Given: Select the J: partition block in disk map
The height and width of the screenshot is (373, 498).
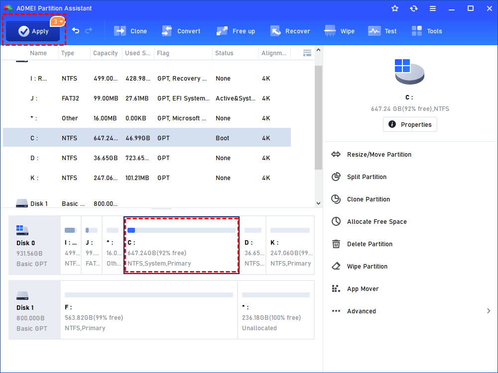Looking at the screenshot, I should click(92, 245).
